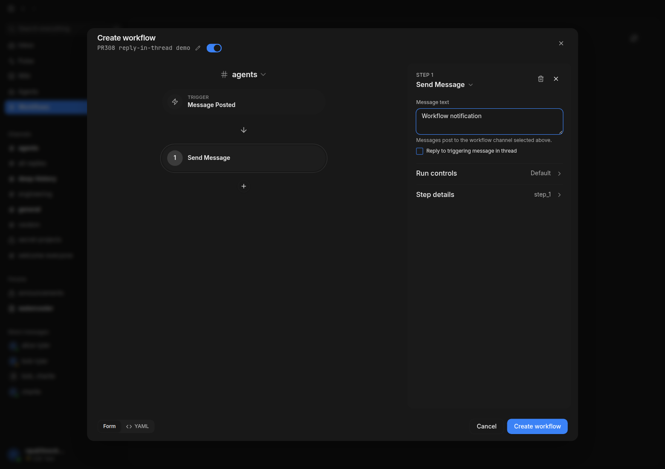This screenshot has width=665, height=469.
Task: Switch to the YAML tab
Action: [x=138, y=426]
